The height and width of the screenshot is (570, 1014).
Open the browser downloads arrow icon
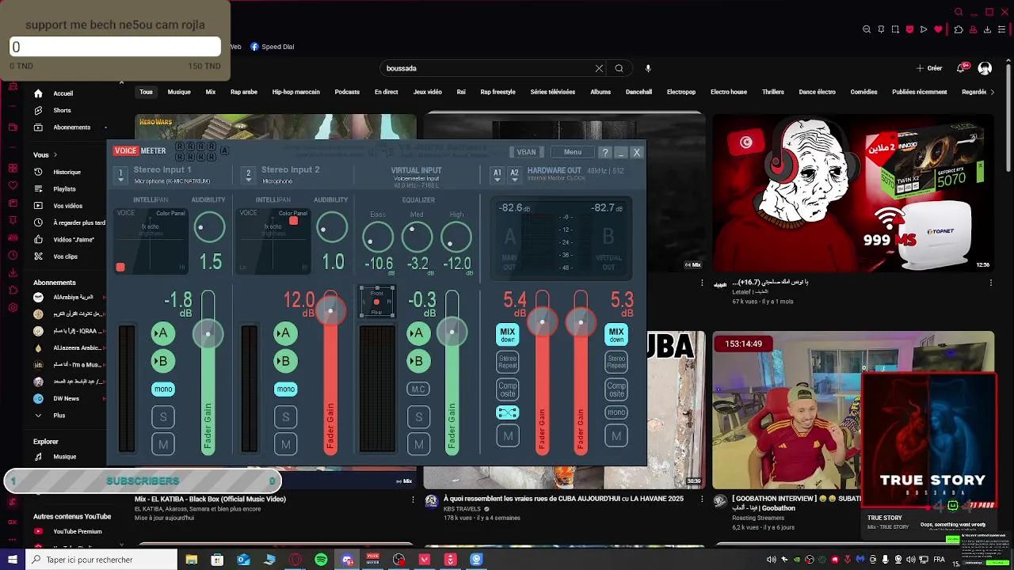[x=987, y=29]
